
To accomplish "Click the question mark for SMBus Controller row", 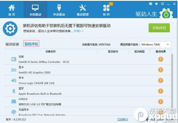I will click(160, 59).
